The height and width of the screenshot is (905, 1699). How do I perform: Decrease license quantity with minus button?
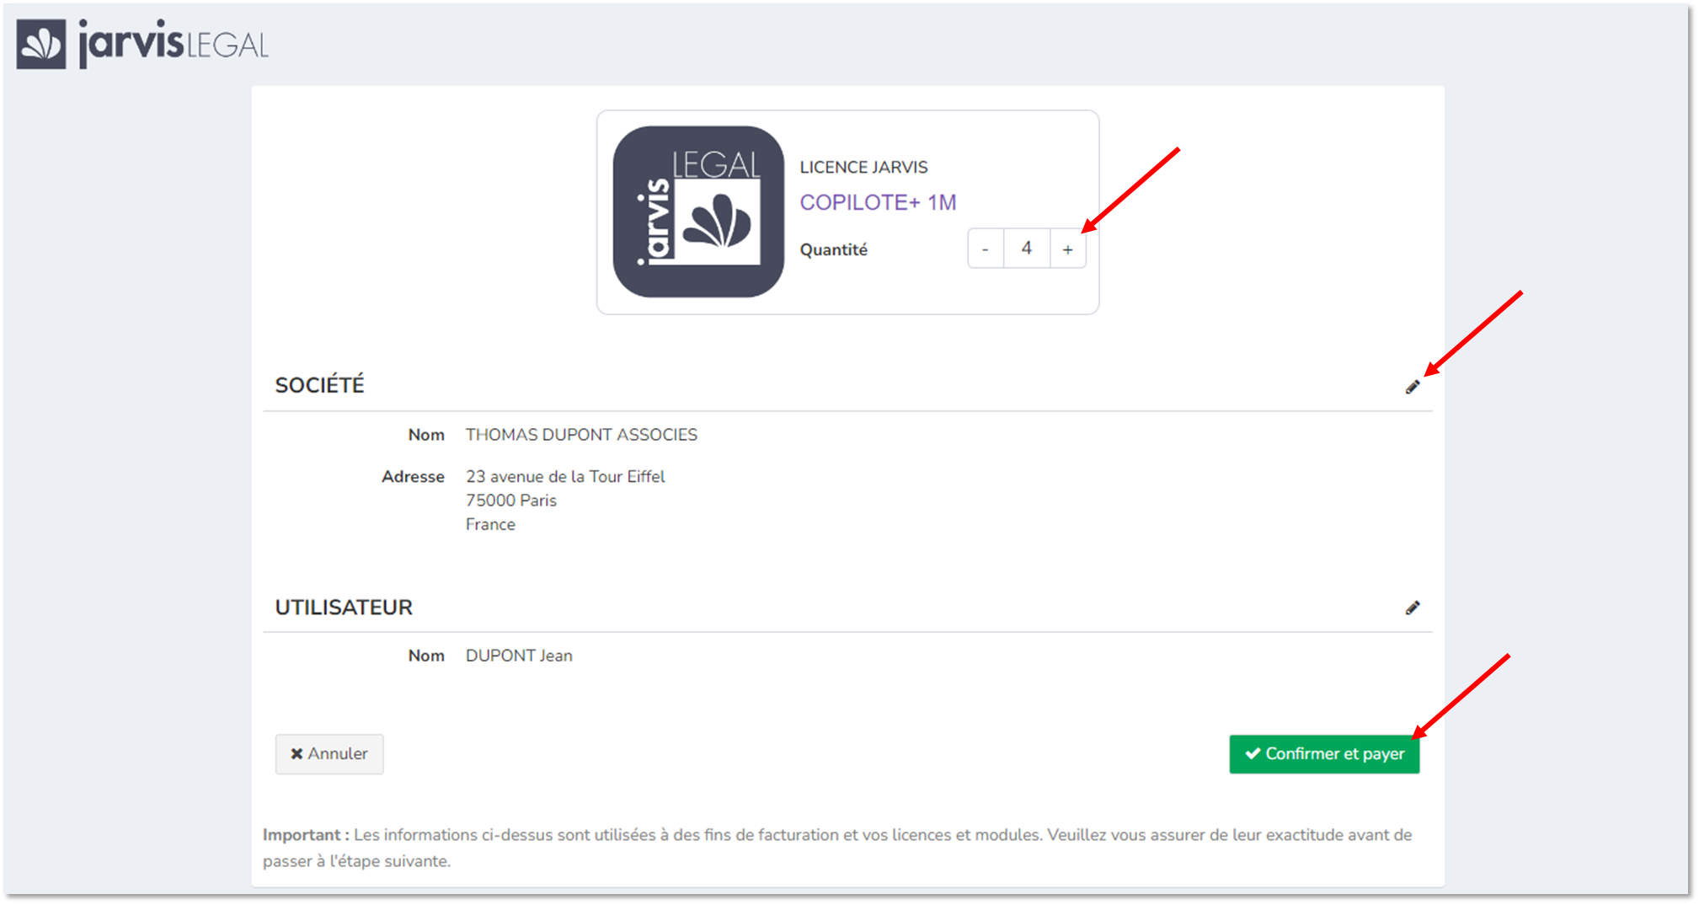pos(986,249)
